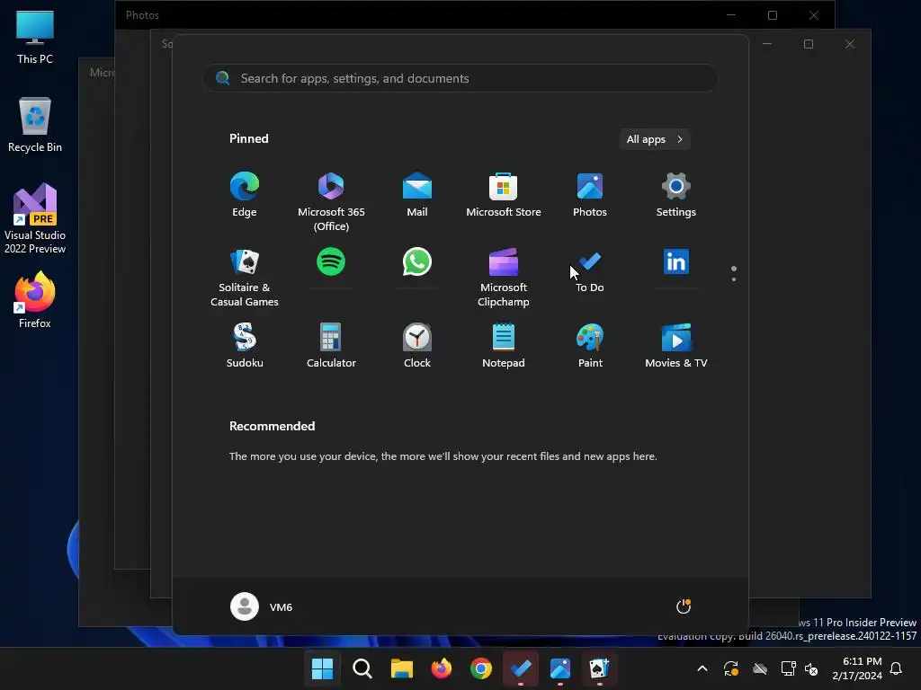Screen dimensions: 921x690
Task: Maximize the Photos window
Action: coord(773,15)
